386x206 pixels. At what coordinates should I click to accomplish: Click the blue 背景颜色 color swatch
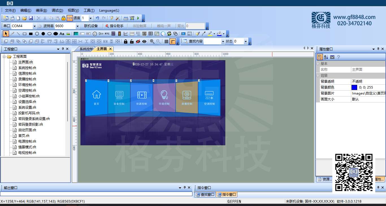(x=354, y=87)
